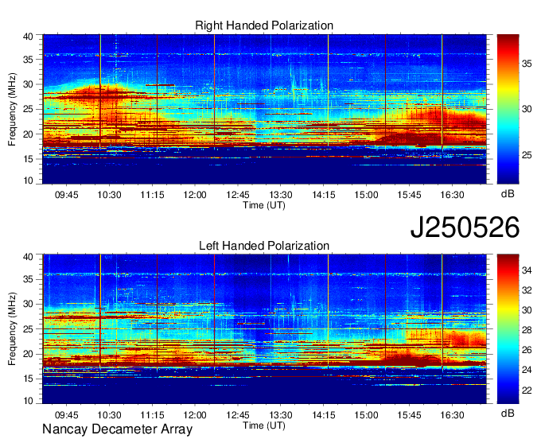Click the 10 MHz tick on the left-handed plot
Image resolution: width=541 pixels, height=439 pixels.
(28, 400)
